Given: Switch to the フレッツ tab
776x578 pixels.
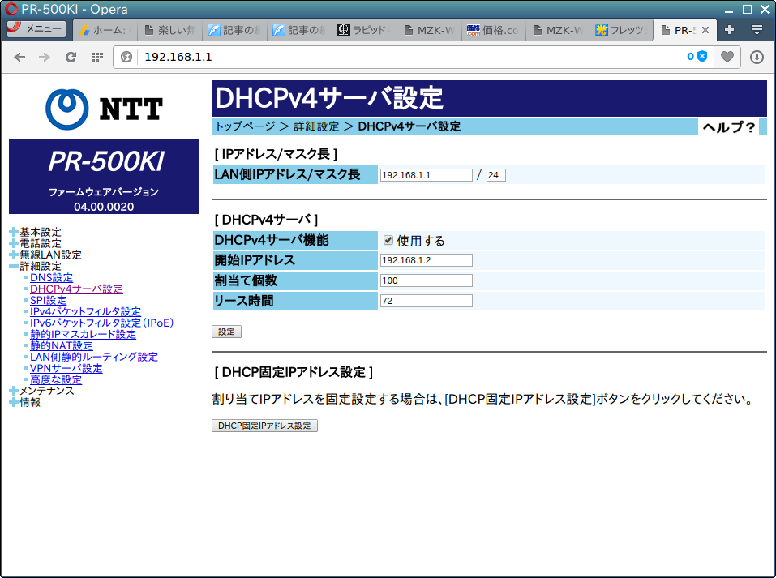Looking at the screenshot, I should tap(622, 30).
